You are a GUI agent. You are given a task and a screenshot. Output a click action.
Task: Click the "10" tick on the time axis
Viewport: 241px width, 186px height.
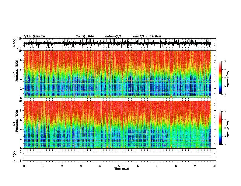[x=214, y=166]
